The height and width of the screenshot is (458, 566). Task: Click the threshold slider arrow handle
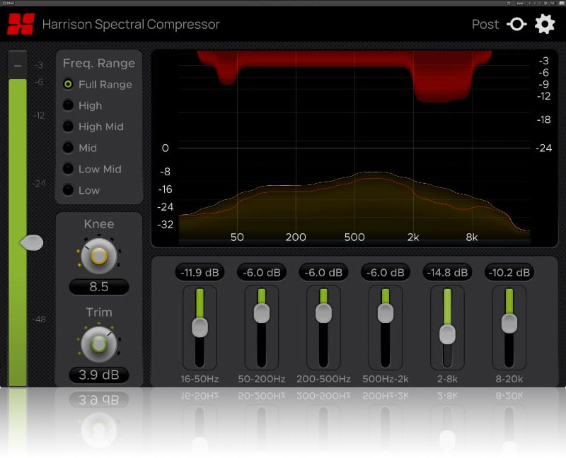click(x=31, y=243)
